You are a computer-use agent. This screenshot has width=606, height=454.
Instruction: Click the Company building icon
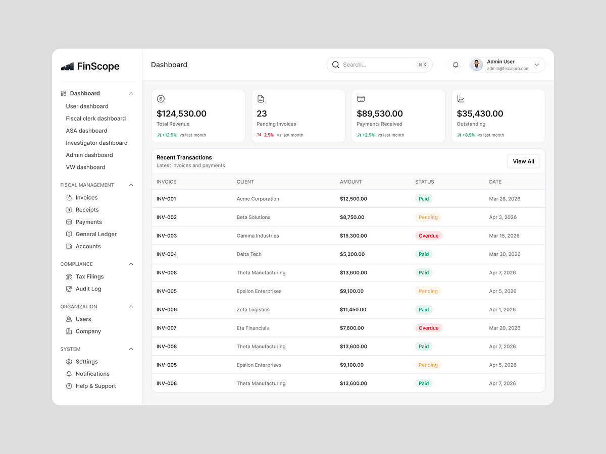69,331
